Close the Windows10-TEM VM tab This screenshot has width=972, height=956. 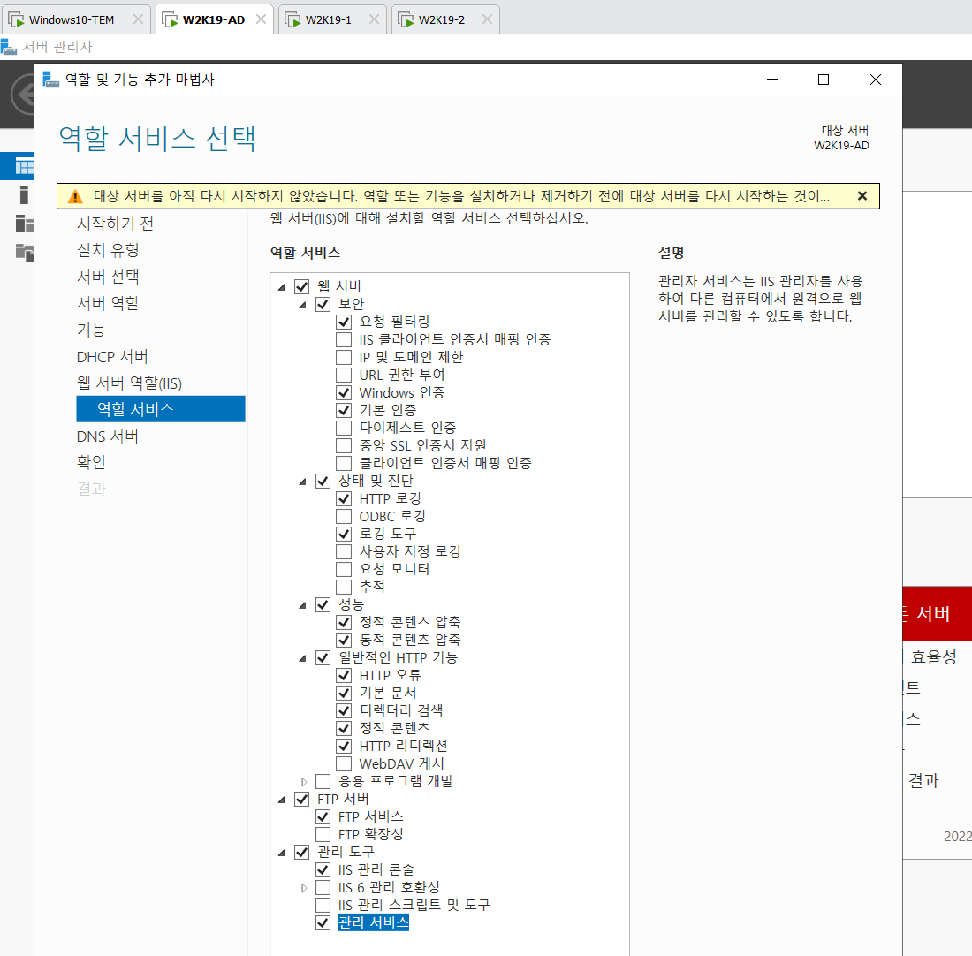click(138, 19)
